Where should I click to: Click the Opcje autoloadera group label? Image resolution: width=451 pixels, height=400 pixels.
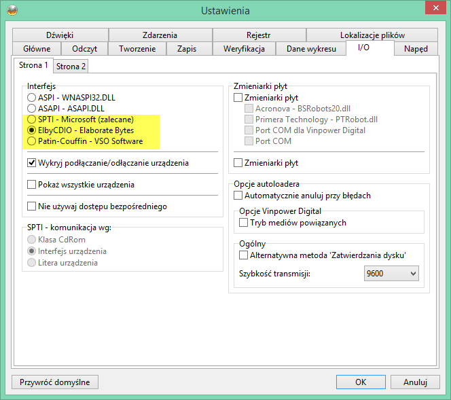[266, 184]
